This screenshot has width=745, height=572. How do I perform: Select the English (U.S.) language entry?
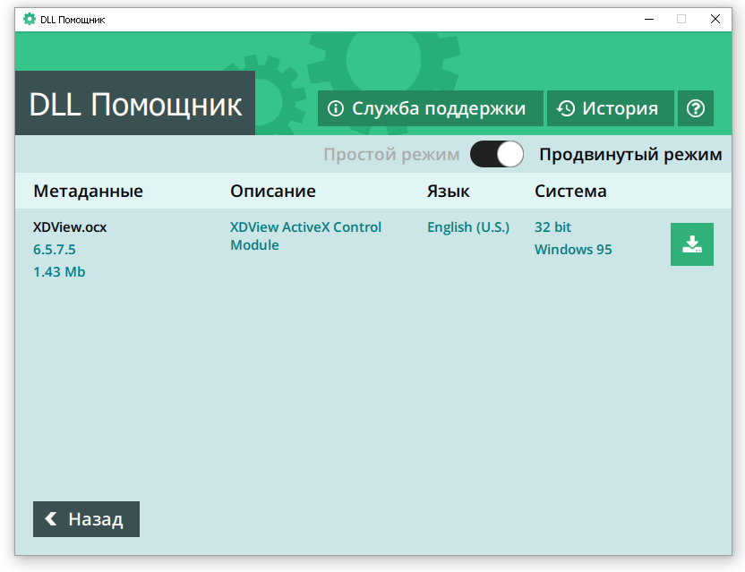point(468,226)
